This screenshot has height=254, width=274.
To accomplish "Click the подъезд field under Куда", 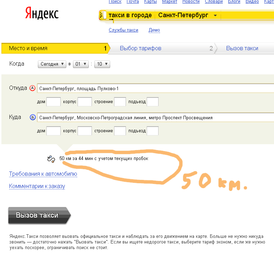I will pos(153,131).
